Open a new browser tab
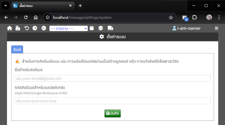 tap(80, 6)
